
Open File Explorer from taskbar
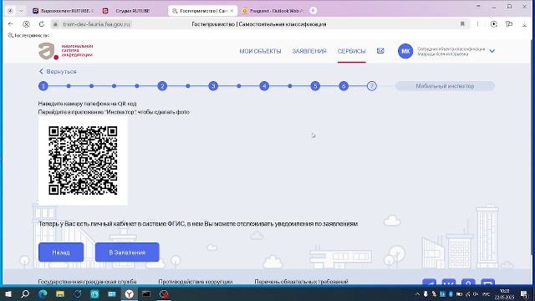(x=60, y=293)
